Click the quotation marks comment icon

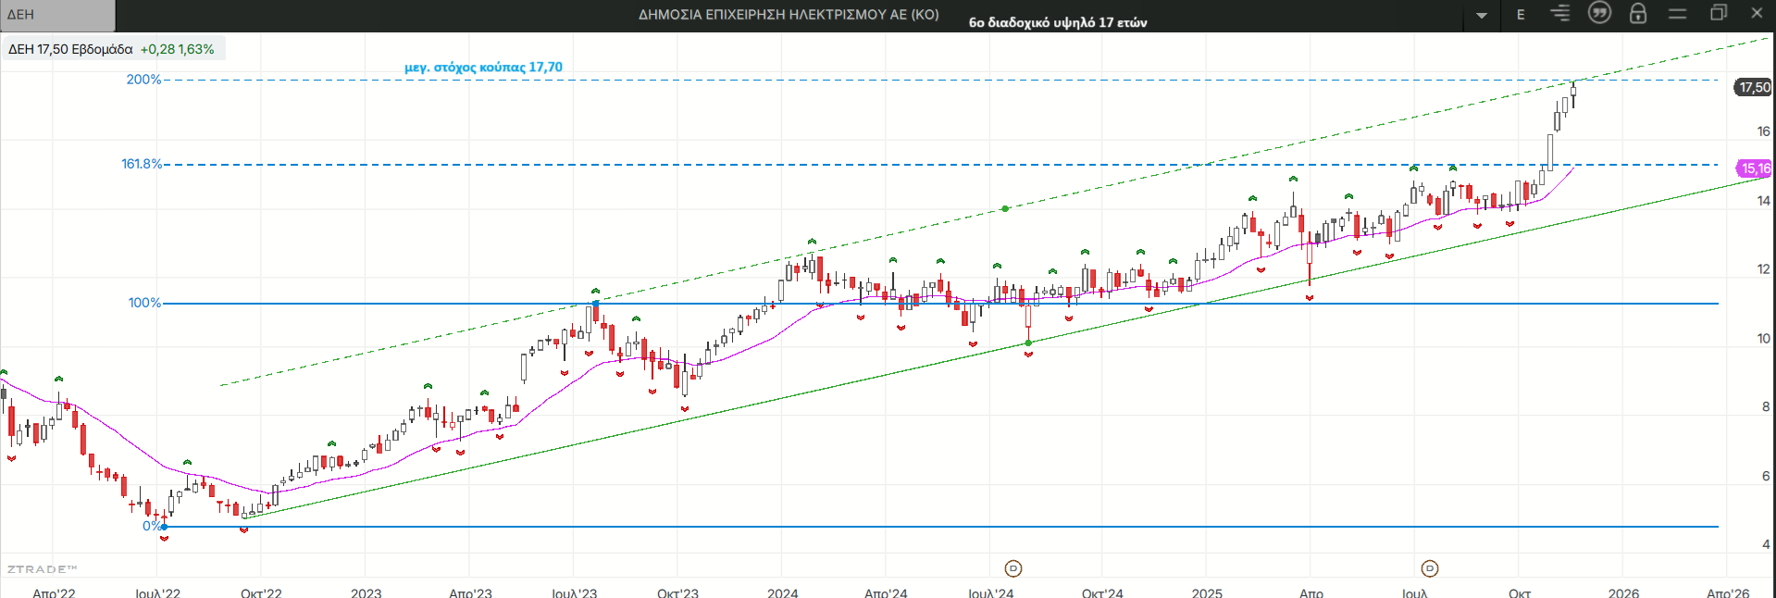(x=1599, y=13)
